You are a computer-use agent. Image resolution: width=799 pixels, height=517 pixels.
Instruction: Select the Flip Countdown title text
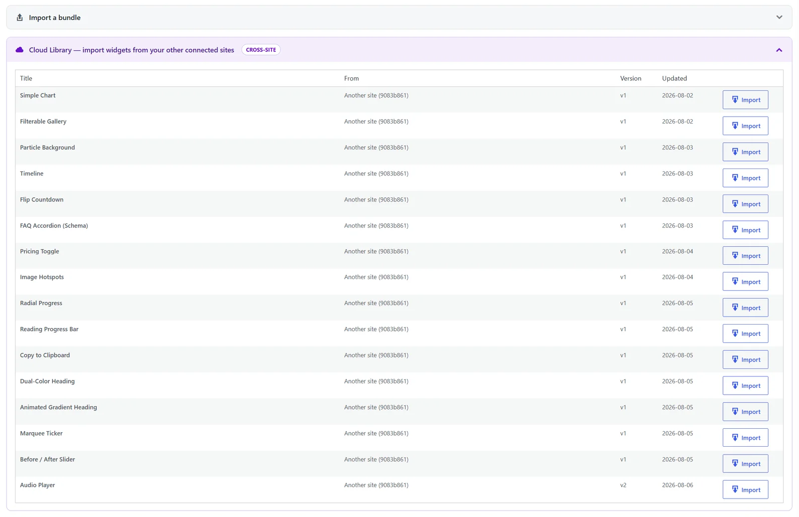click(41, 199)
